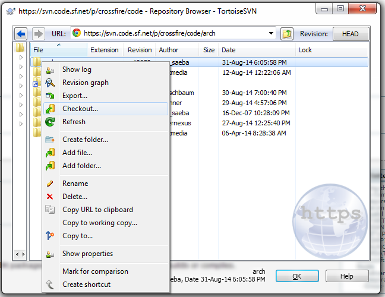Click the Back navigation arrow icon
Image resolution: width=385 pixels, height=297 pixels.
[x=21, y=34]
